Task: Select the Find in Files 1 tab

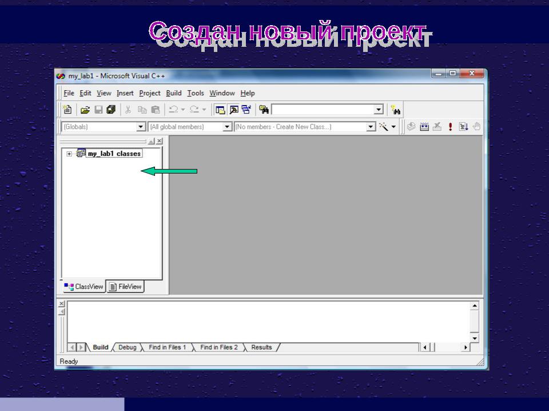Action: (x=168, y=347)
